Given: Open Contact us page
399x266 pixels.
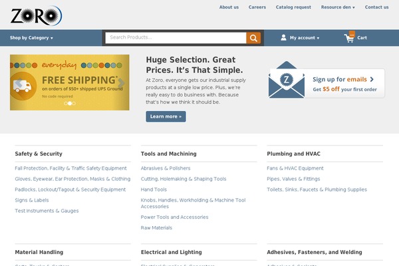Looking at the screenshot, I should coord(376,7).
